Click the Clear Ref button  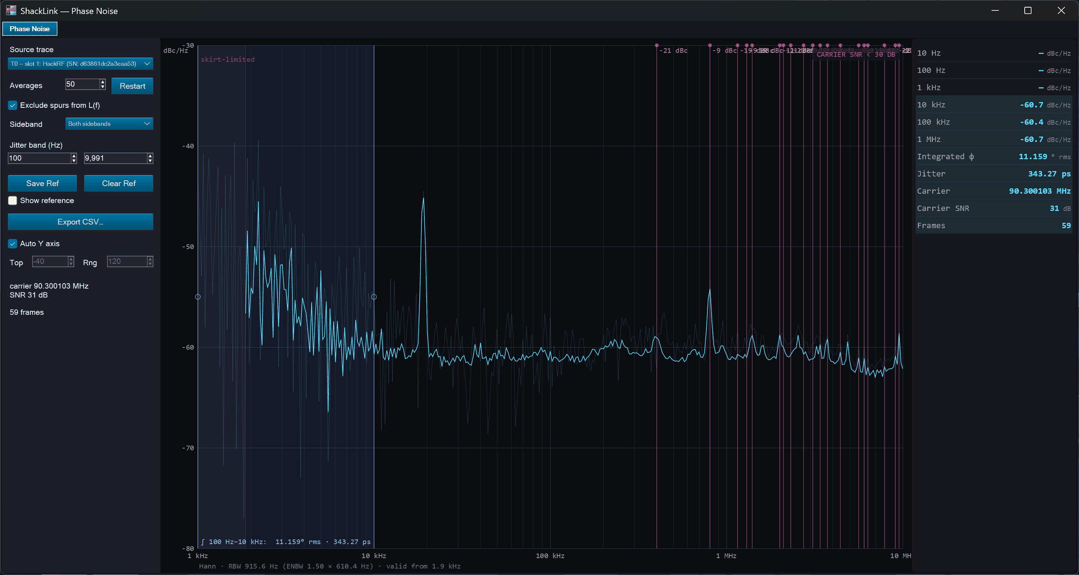tap(118, 183)
